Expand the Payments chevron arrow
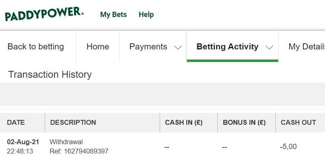325x162 pixels. pos(178,47)
